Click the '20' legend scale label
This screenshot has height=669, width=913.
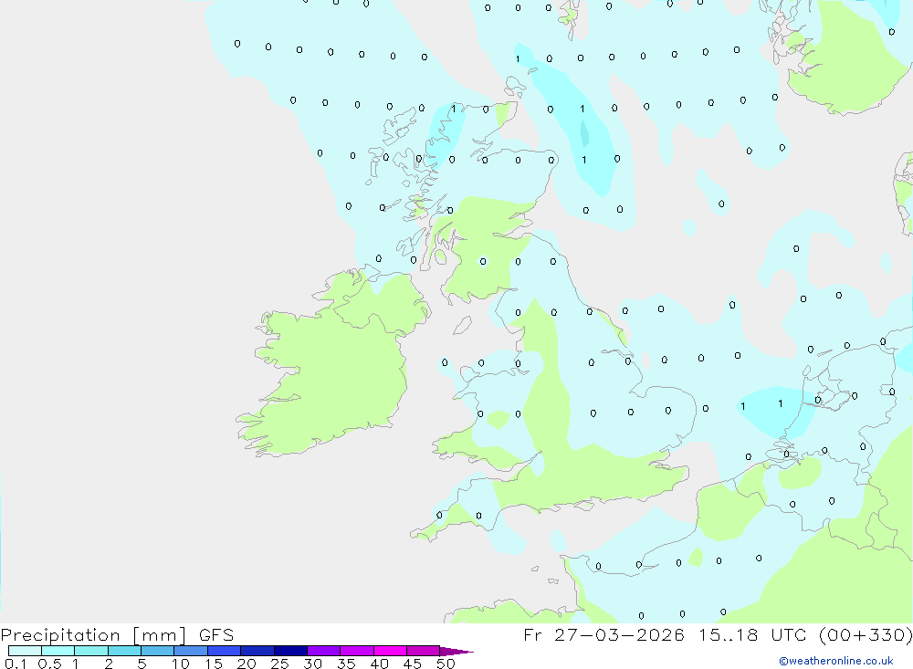247,664
